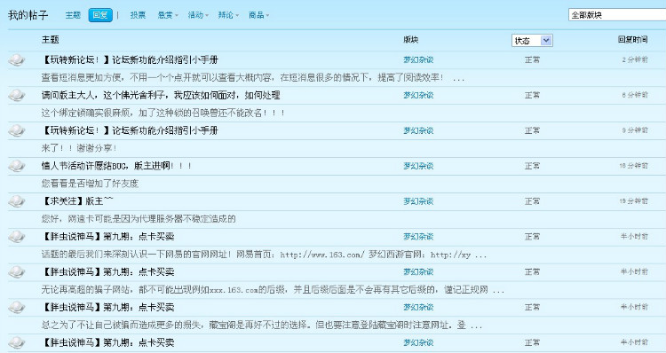Viewport: 666px width, 353px height.
Task: Click the 16 分钟前 reply time
Action: 633,166
